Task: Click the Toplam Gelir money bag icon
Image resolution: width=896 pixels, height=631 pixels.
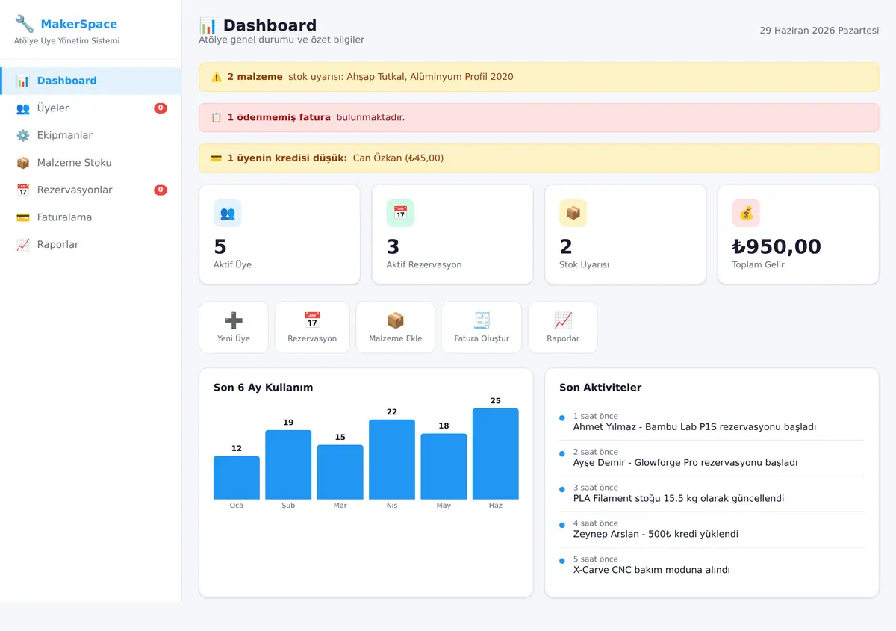Action: coord(746,213)
